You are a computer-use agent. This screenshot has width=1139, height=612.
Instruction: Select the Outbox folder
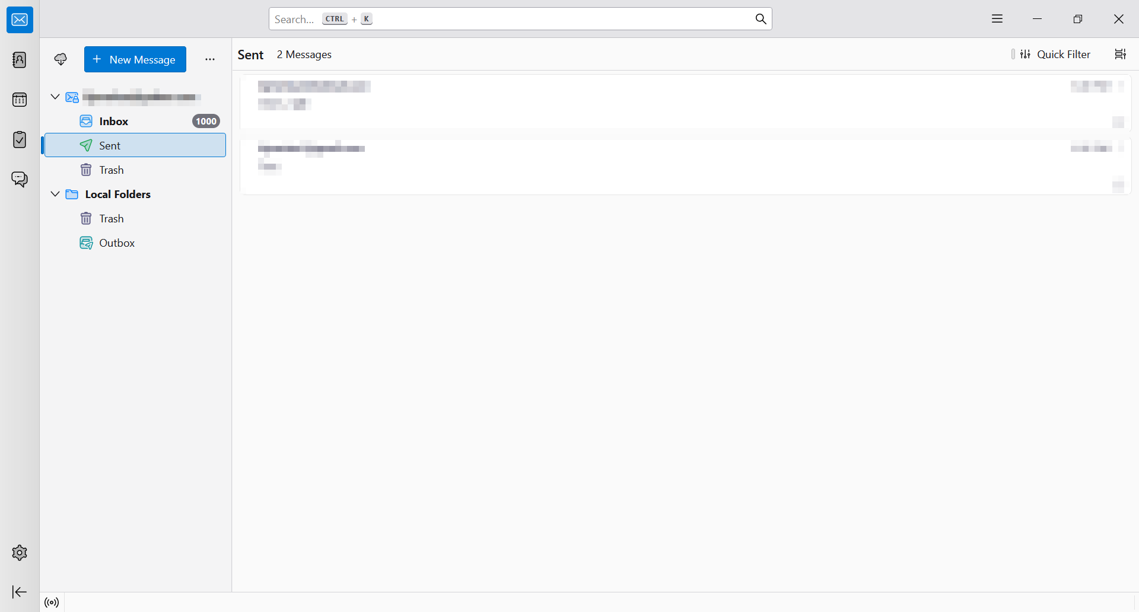tap(117, 243)
